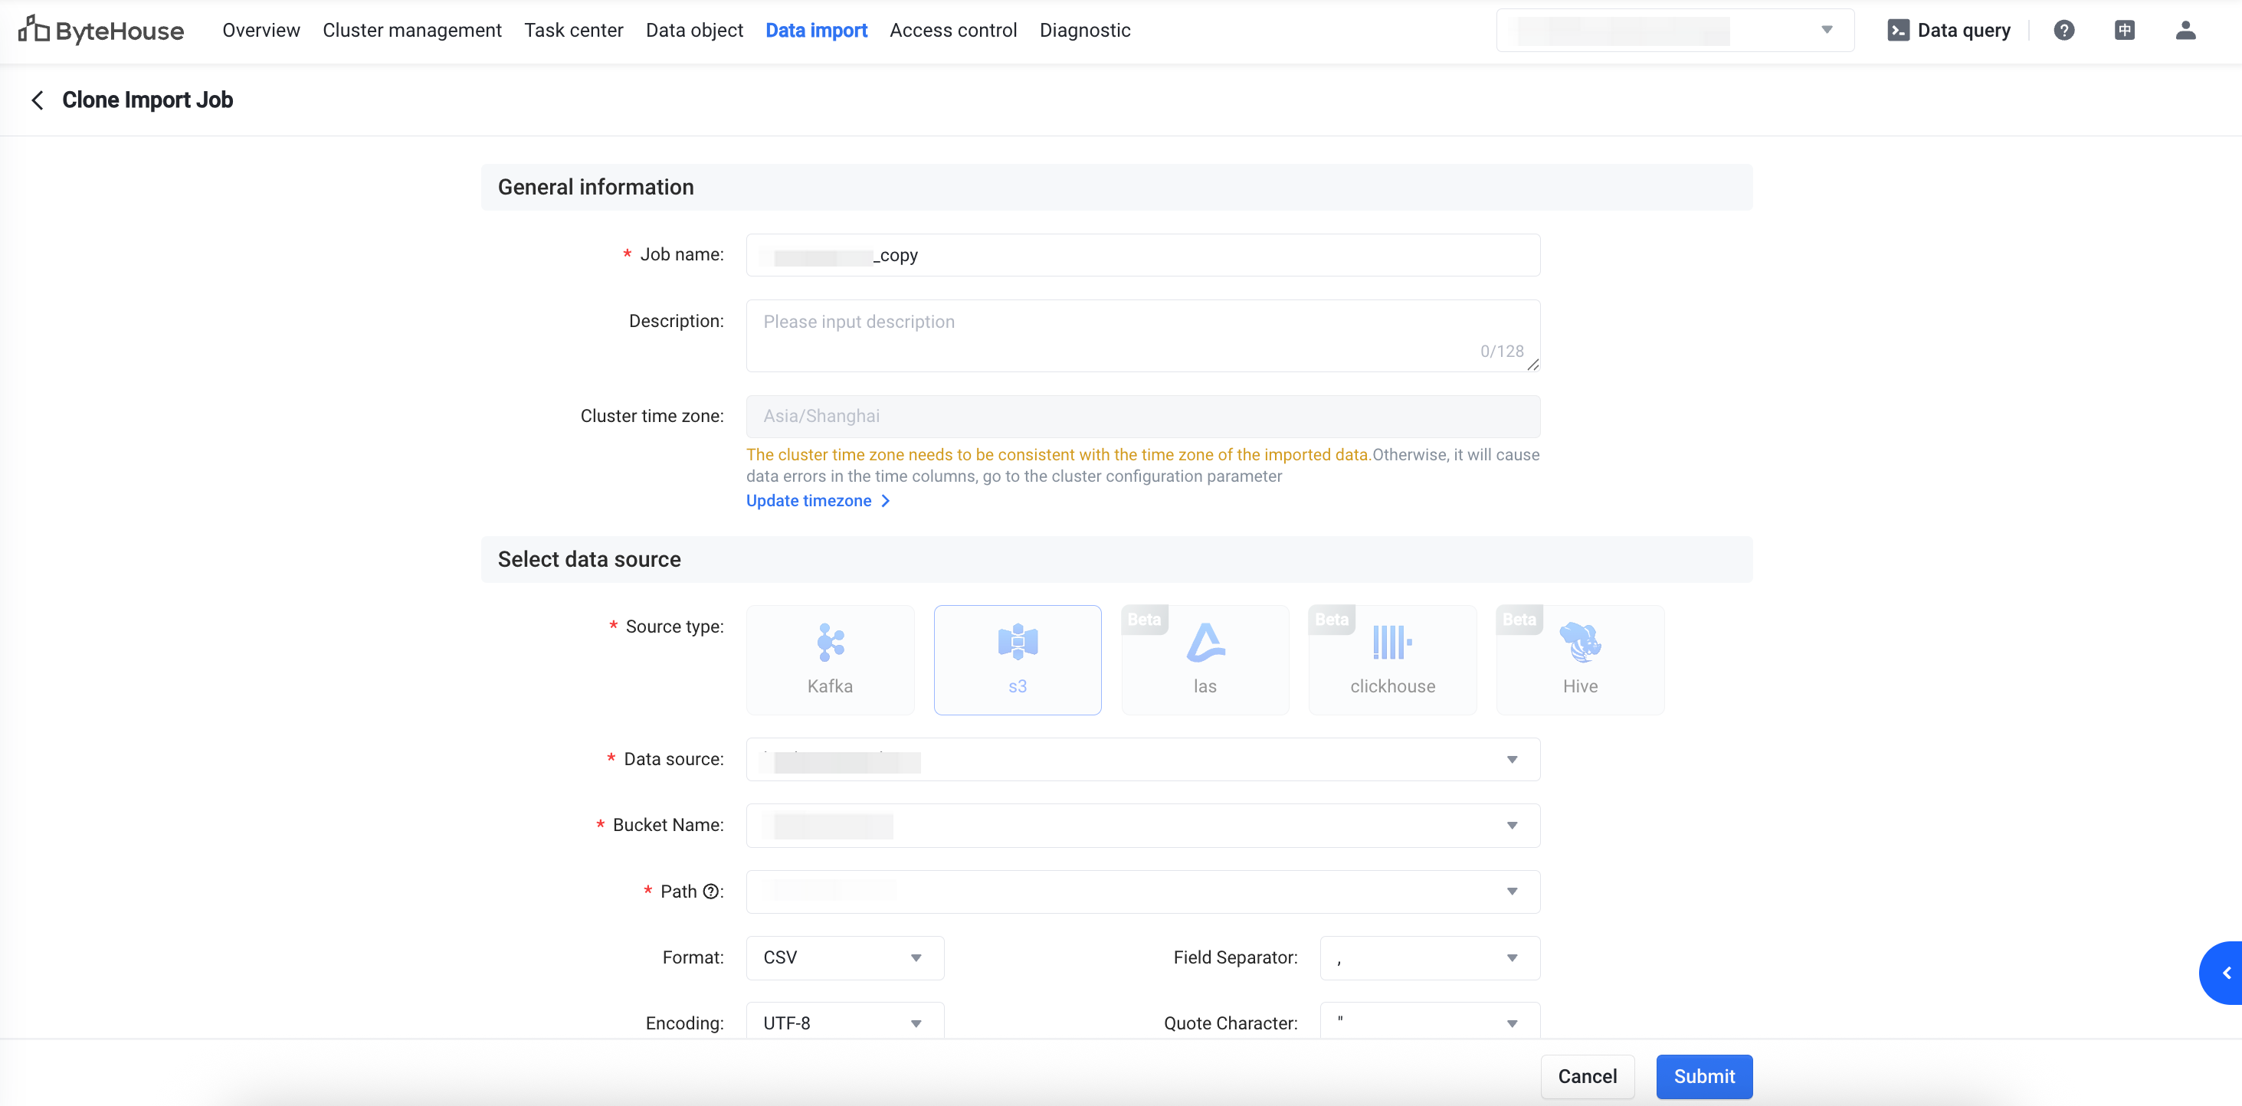Expand the blue side panel arrow tab
The image size is (2242, 1106).
[x=2225, y=973]
